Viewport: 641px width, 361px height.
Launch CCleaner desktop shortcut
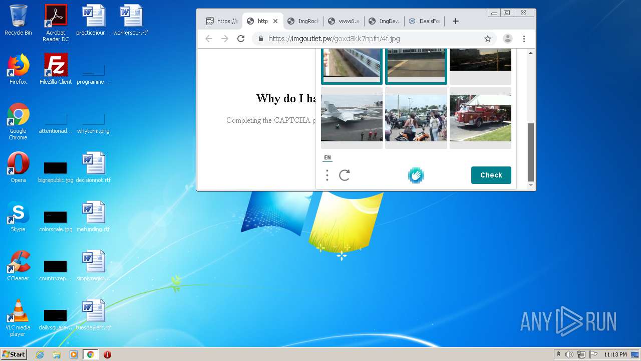coord(18,266)
